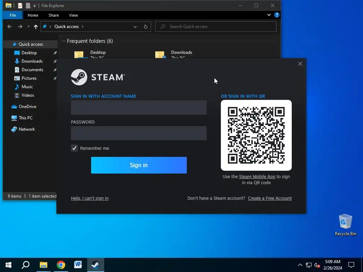Go back in File Explorer
The image size is (363, 272).
coord(10,27)
